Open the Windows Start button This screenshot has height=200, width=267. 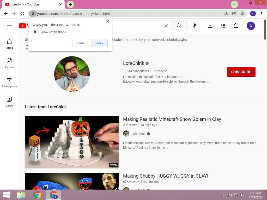(6, 195)
